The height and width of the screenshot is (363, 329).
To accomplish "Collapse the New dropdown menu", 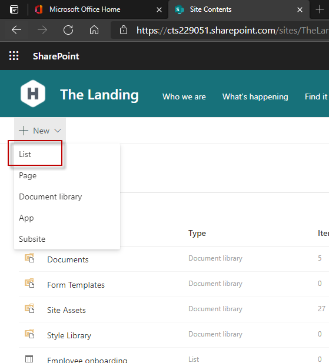I will point(40,131).
